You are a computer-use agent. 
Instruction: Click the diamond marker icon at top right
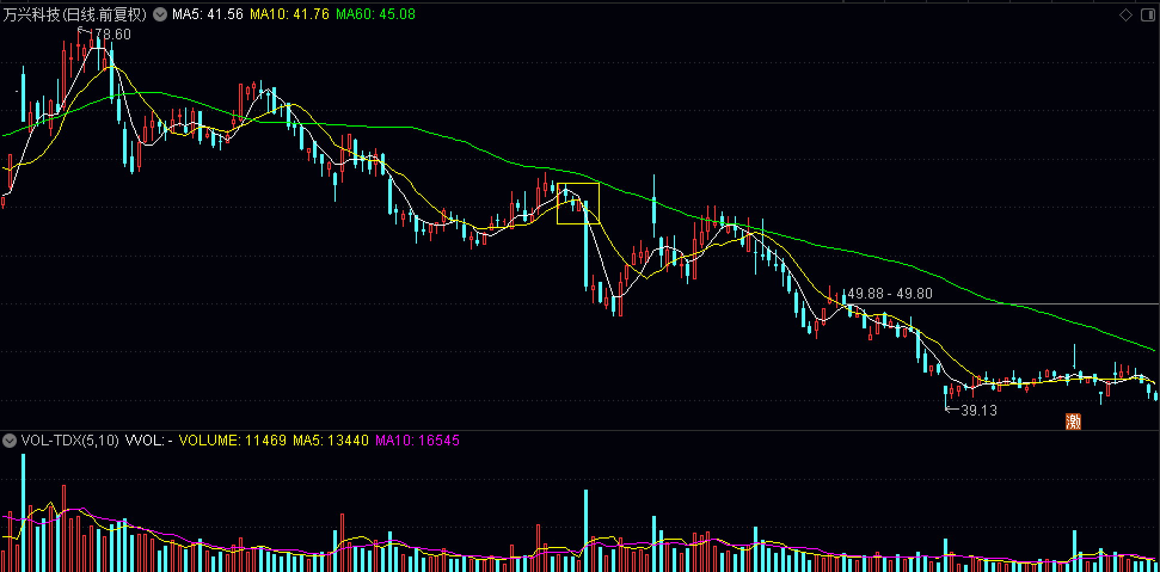[x=1125, y=15]
